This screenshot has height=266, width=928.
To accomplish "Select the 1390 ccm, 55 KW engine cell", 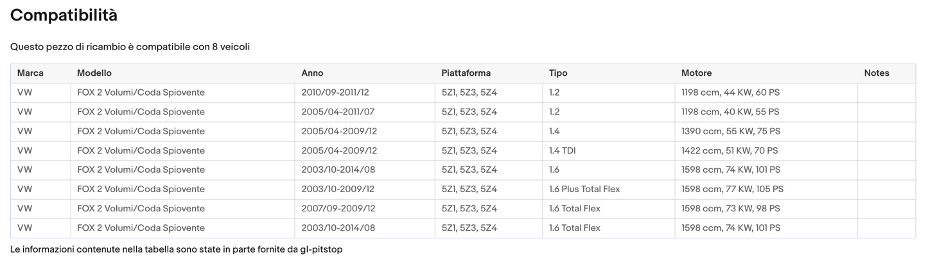I will [x=731, y=131].
